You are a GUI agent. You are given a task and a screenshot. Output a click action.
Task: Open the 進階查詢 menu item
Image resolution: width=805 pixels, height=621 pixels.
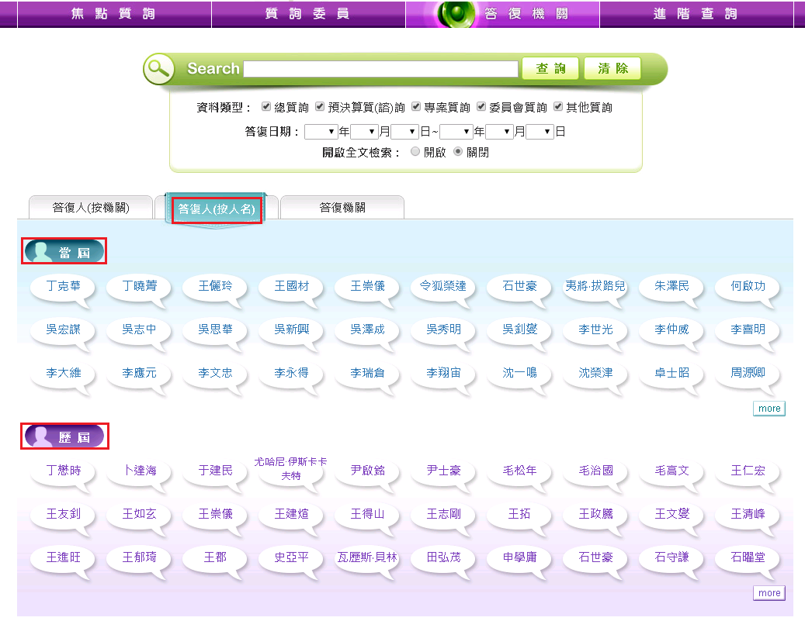696,14
